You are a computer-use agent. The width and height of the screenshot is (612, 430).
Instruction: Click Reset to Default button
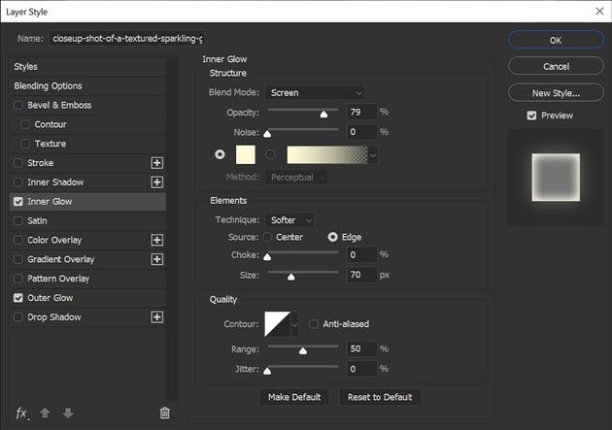(x=380, y=397)
